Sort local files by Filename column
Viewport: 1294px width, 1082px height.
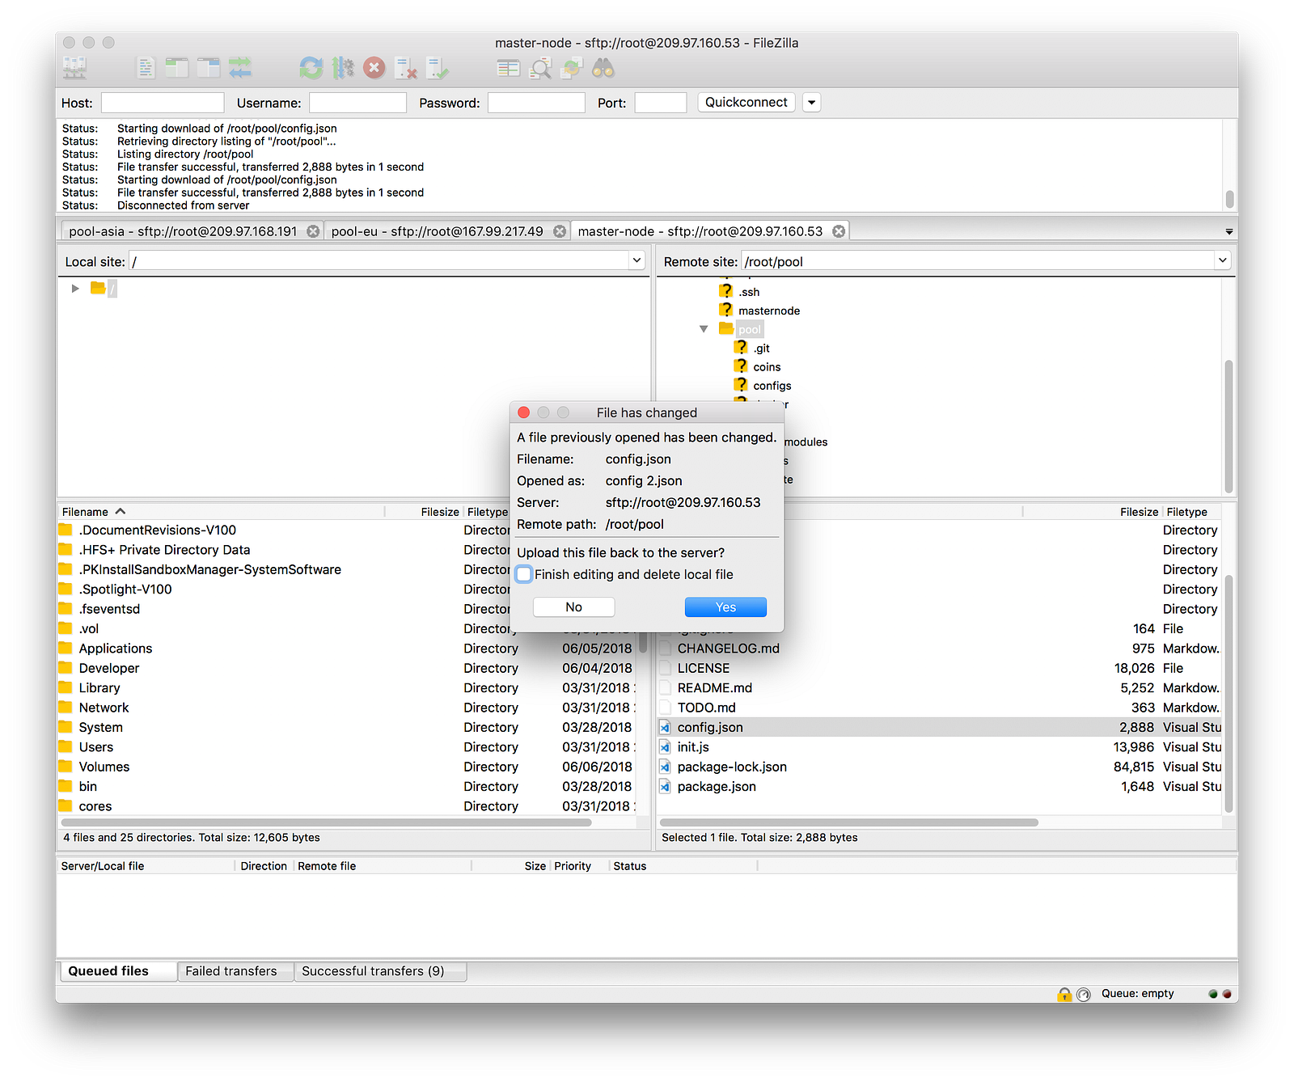point(222,512)
